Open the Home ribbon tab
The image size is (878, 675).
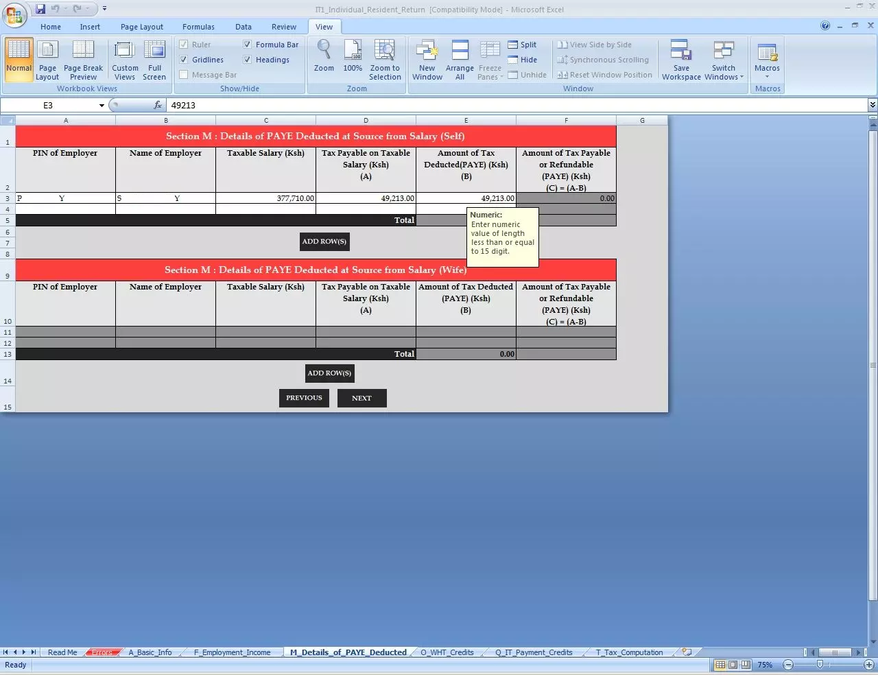point(51,27)
